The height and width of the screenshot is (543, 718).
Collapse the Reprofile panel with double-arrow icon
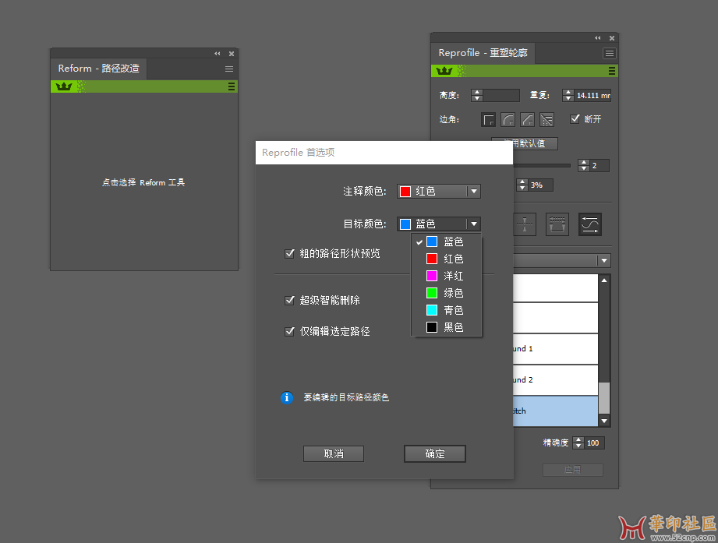[598, 38]
